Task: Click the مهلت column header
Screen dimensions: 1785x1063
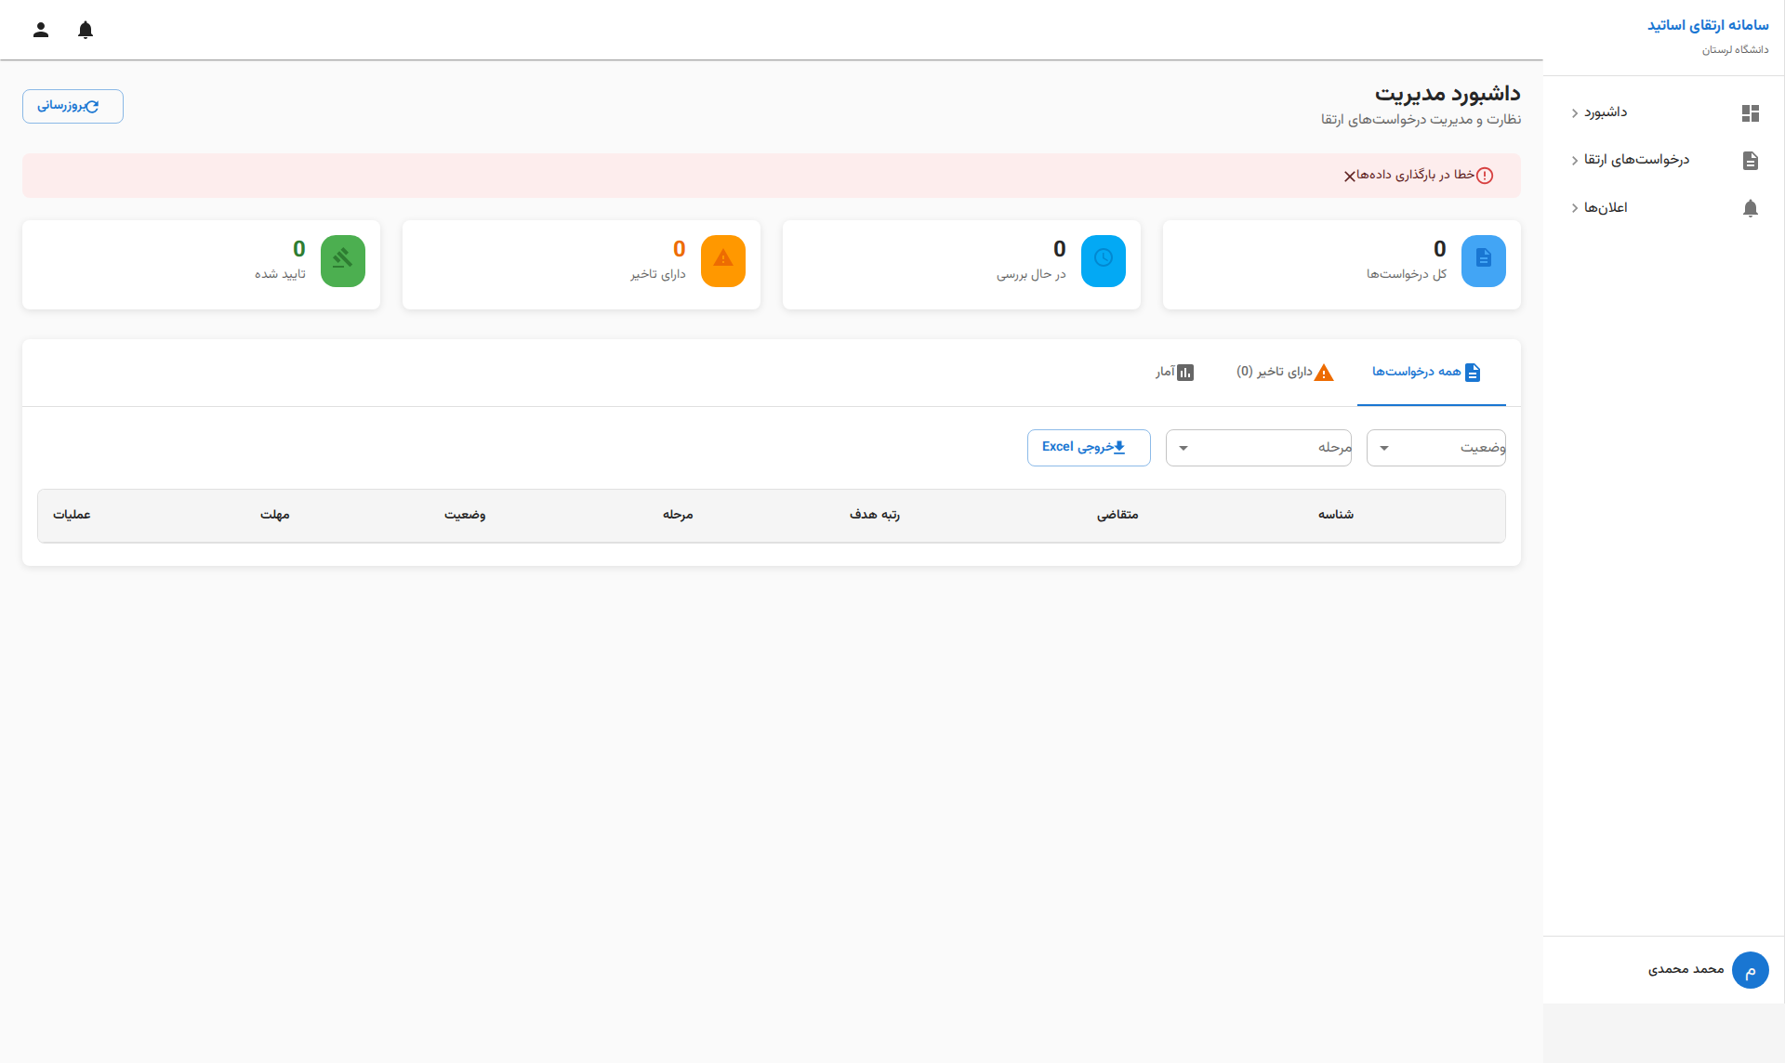Action: tap(275, 515)
